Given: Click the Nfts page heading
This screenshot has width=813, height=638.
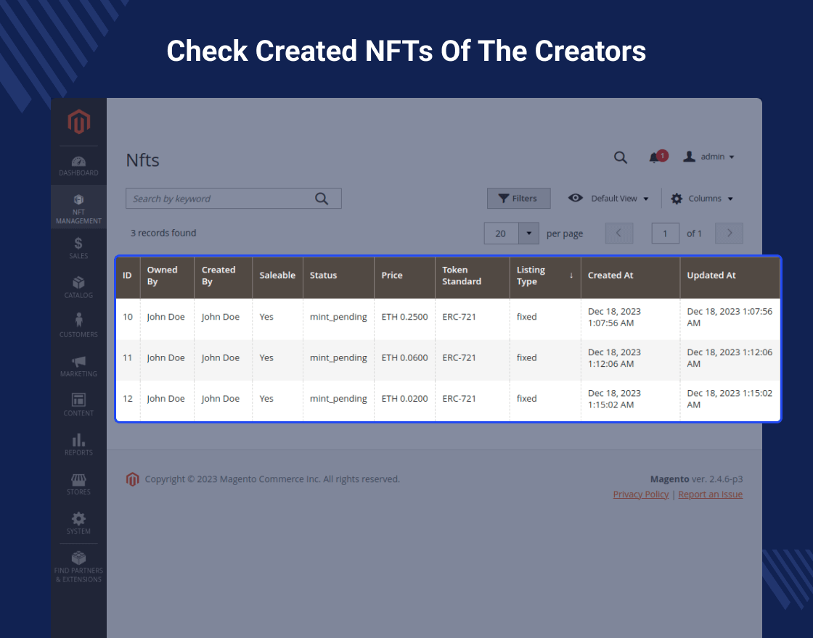Looking at the screenshot, I should [x=142, y=160].
